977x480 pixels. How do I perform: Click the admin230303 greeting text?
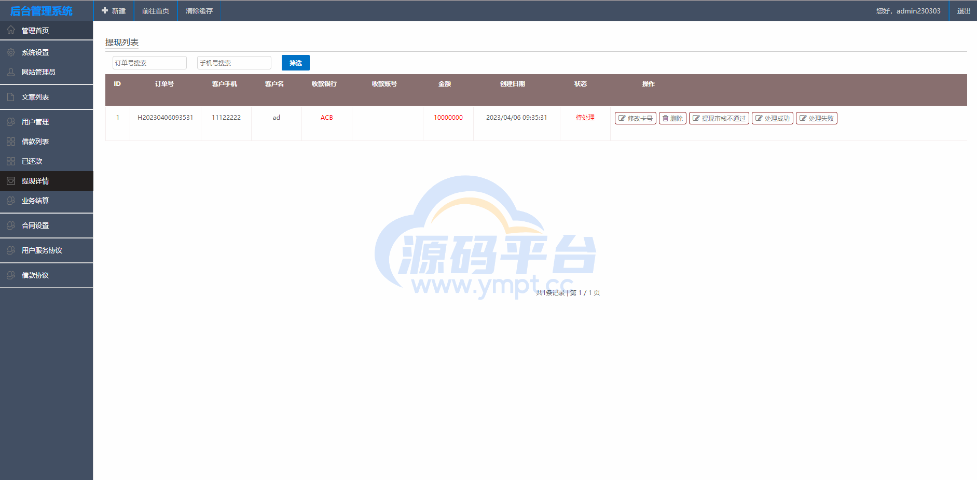(x=908, y=11)
